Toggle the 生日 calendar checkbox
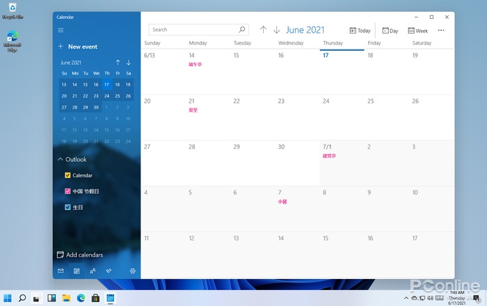 coord(67,207)
